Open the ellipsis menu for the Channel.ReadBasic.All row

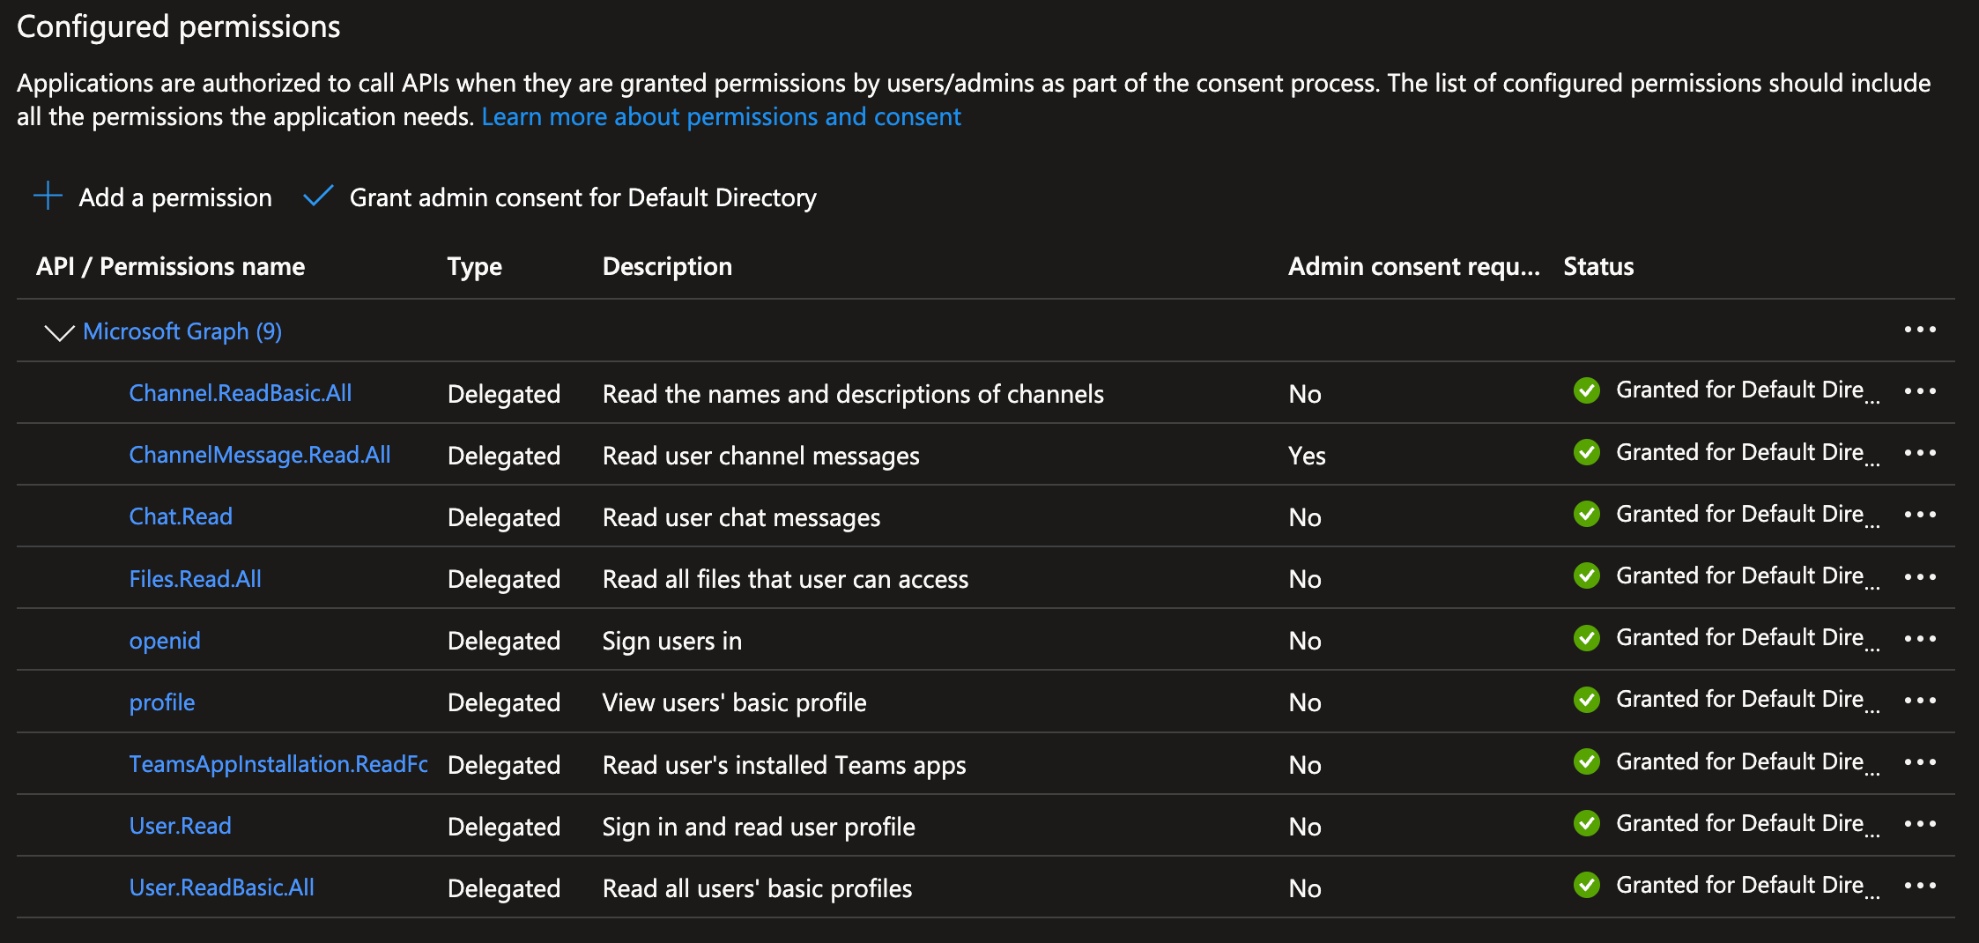click(x=1919, y=391)
